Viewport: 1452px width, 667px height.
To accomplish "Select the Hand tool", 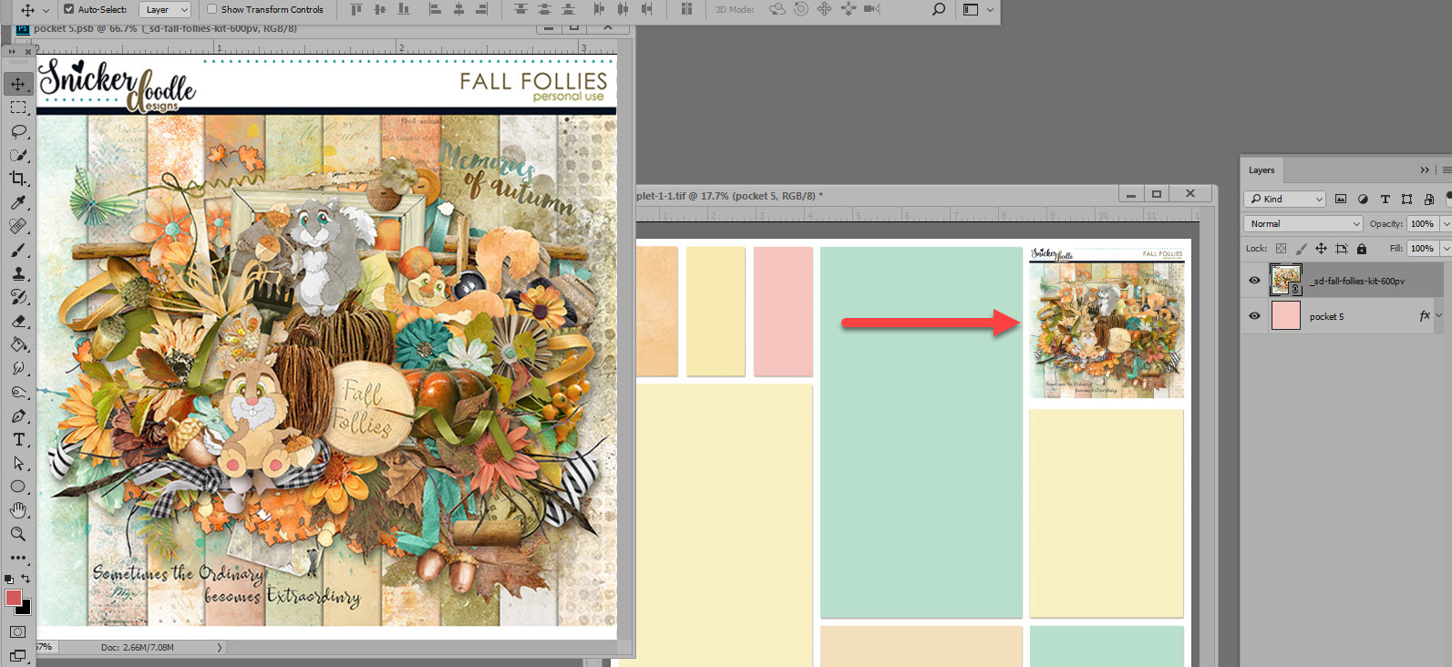I will [18, 510].
